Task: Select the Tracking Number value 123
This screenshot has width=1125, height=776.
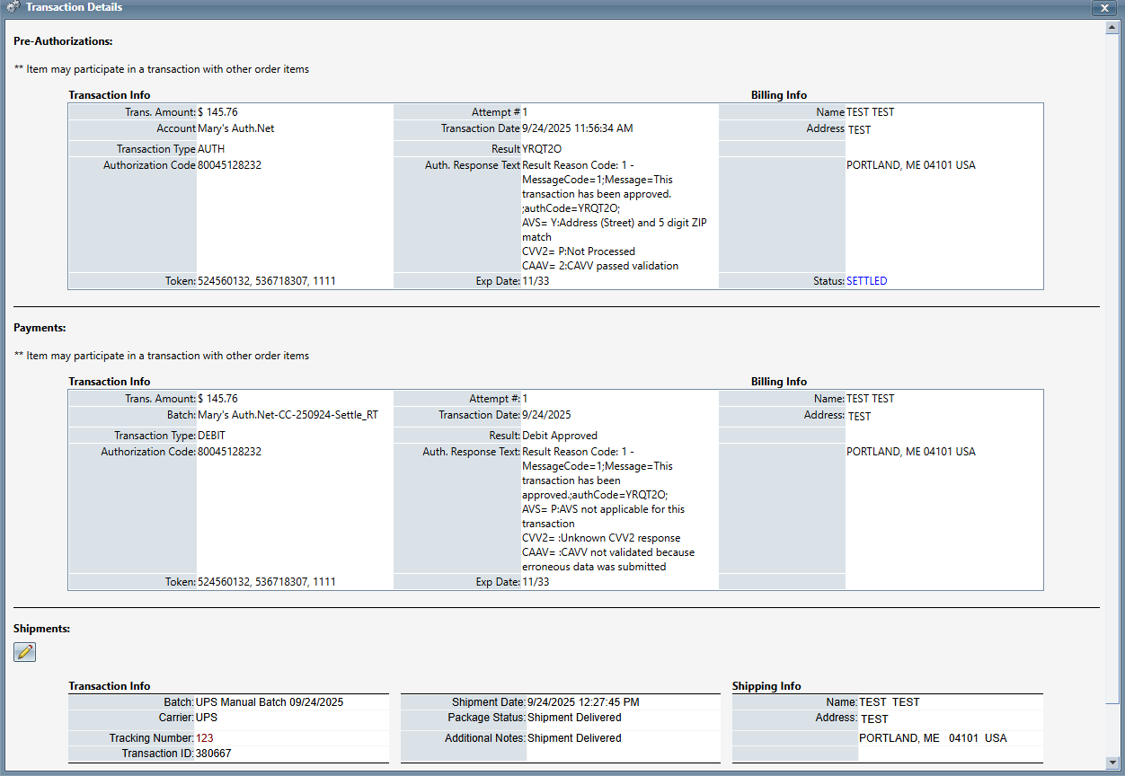Action: click(x=205, y=738)
